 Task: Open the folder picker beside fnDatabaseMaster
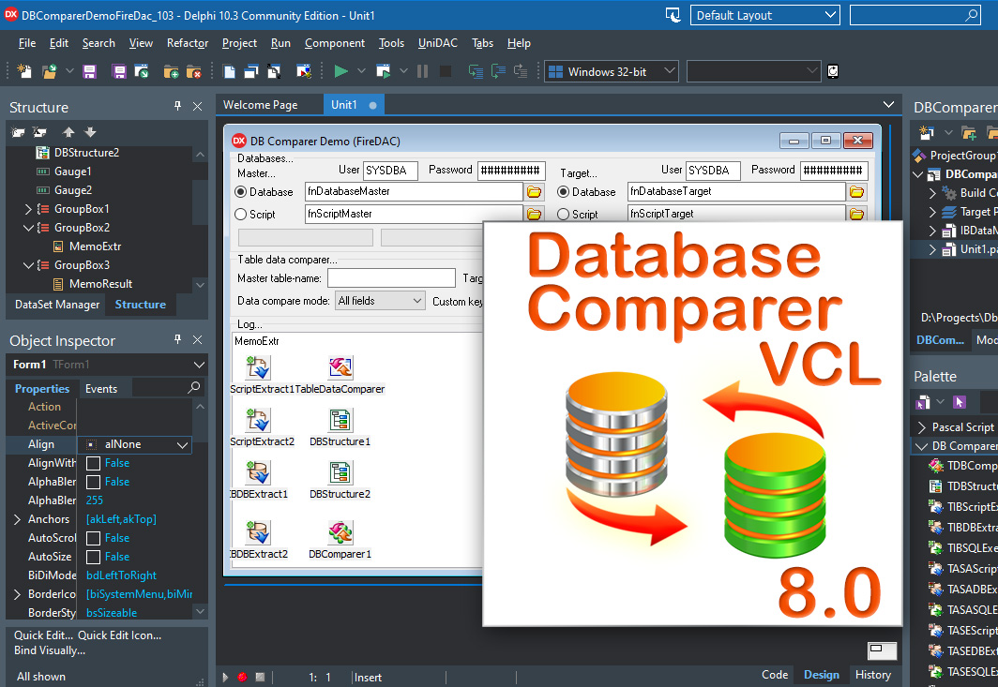(x=534, y=191)
